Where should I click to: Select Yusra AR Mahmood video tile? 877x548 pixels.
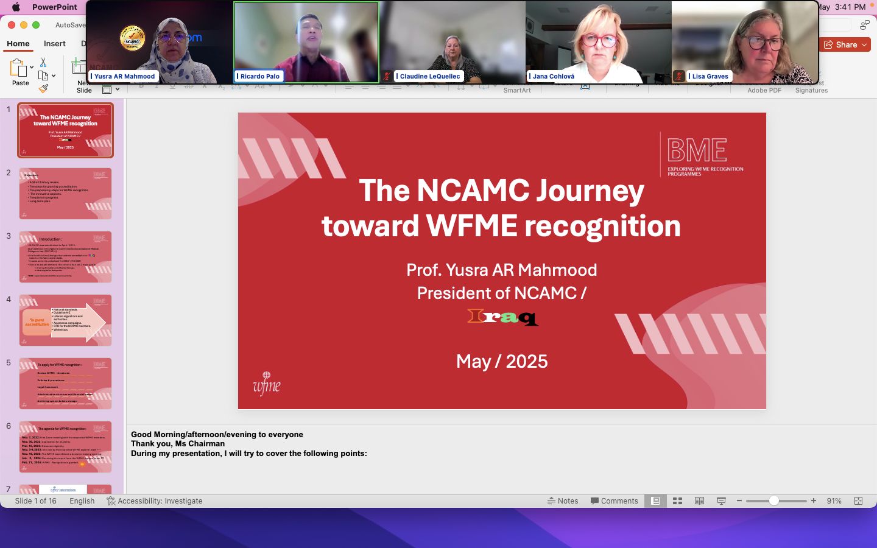coord(160,42)
